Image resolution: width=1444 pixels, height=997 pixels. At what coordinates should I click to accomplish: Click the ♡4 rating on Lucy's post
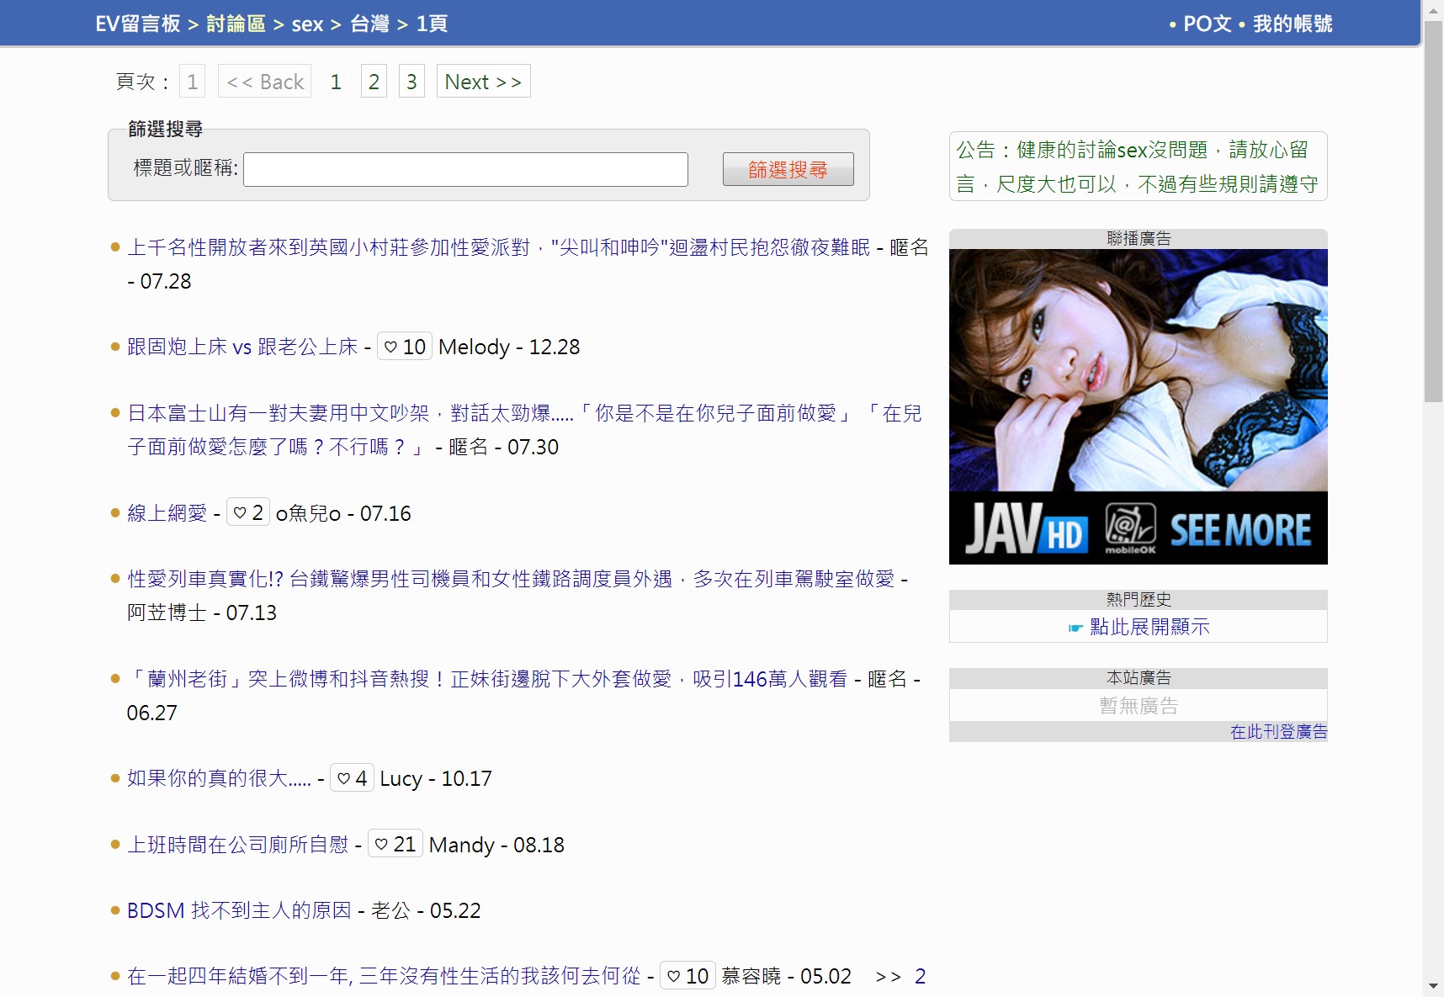352,778
